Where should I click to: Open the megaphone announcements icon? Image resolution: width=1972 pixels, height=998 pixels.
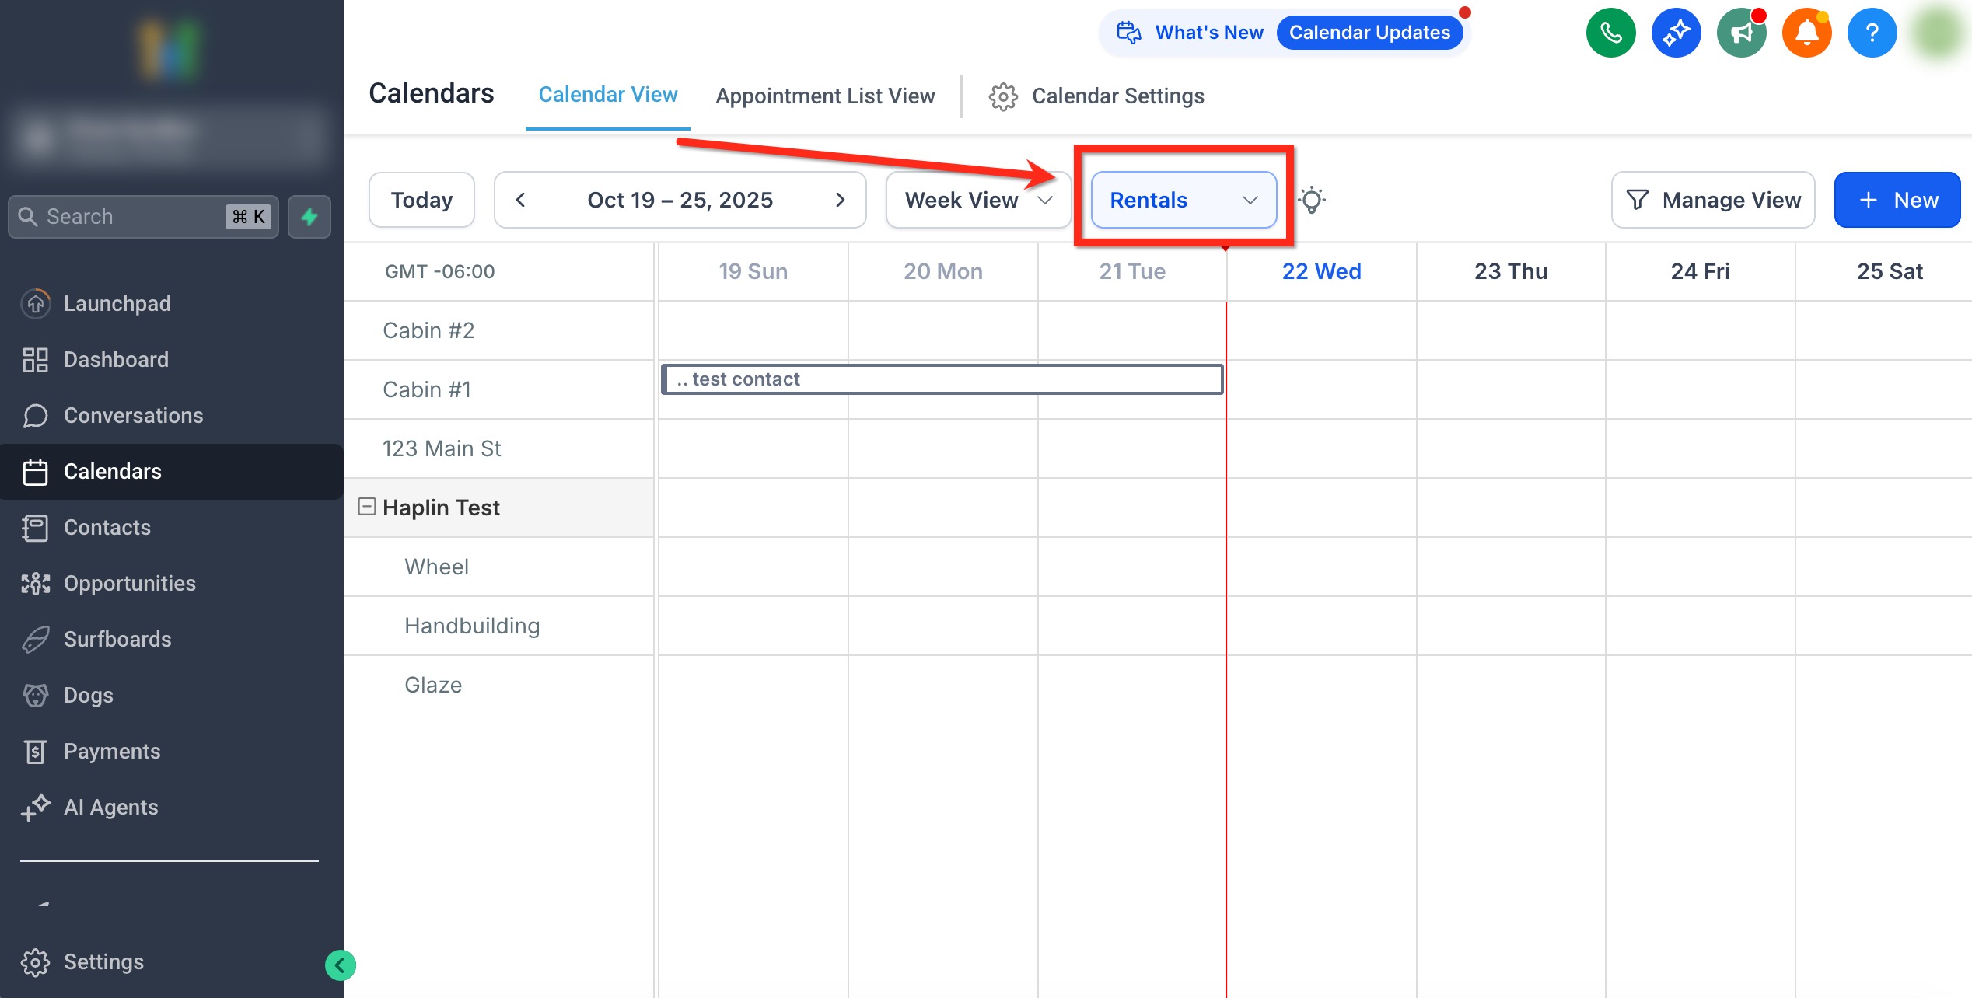pyautogui.click(x=1741, y=33)
